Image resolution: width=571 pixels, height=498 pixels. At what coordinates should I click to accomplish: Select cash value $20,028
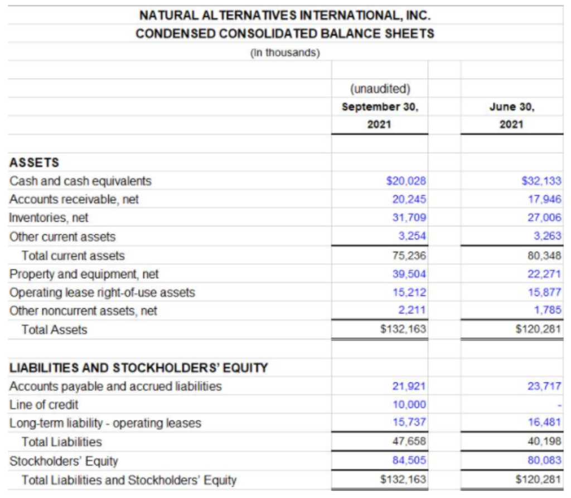(x=406, y=181)
